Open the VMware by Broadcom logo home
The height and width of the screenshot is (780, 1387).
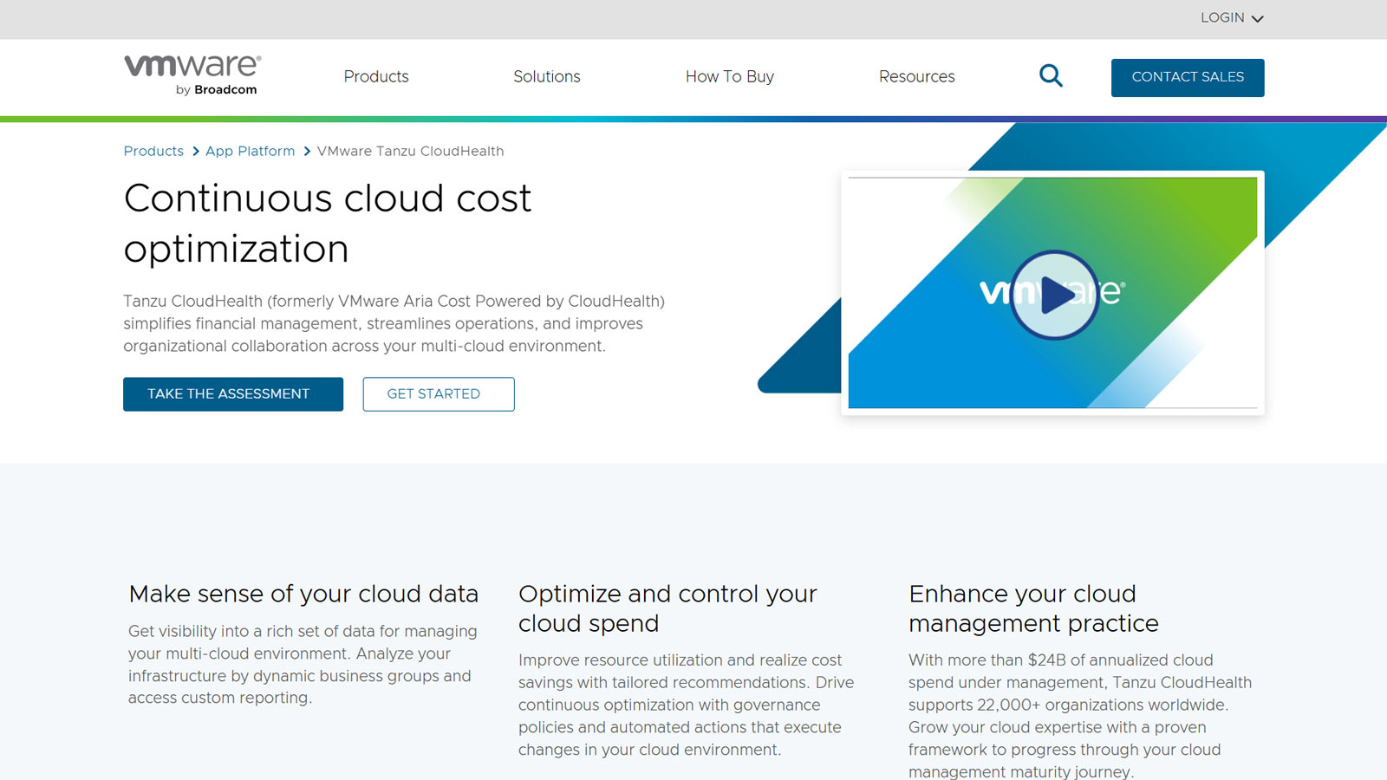tap(192, 75)
